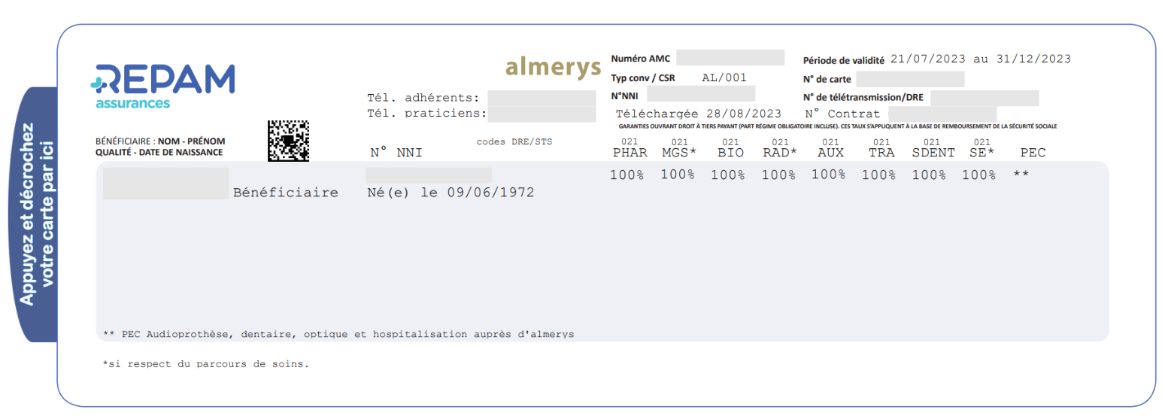Select the 'Tél. praticiens:' label
Screen dimensions: 1162x416
[x=426, y=114]
